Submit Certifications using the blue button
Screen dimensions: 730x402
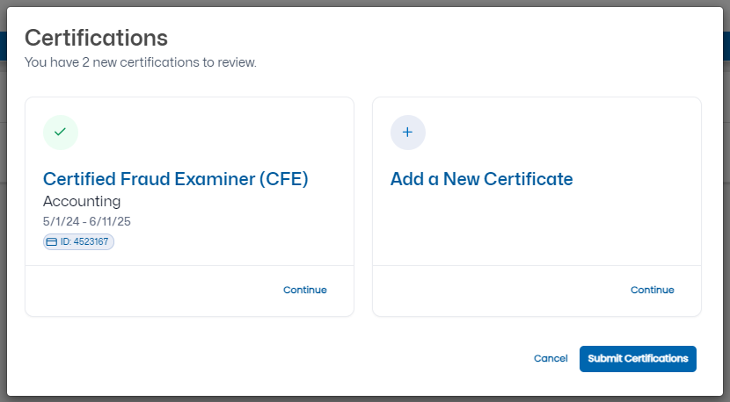pos(638,358)
